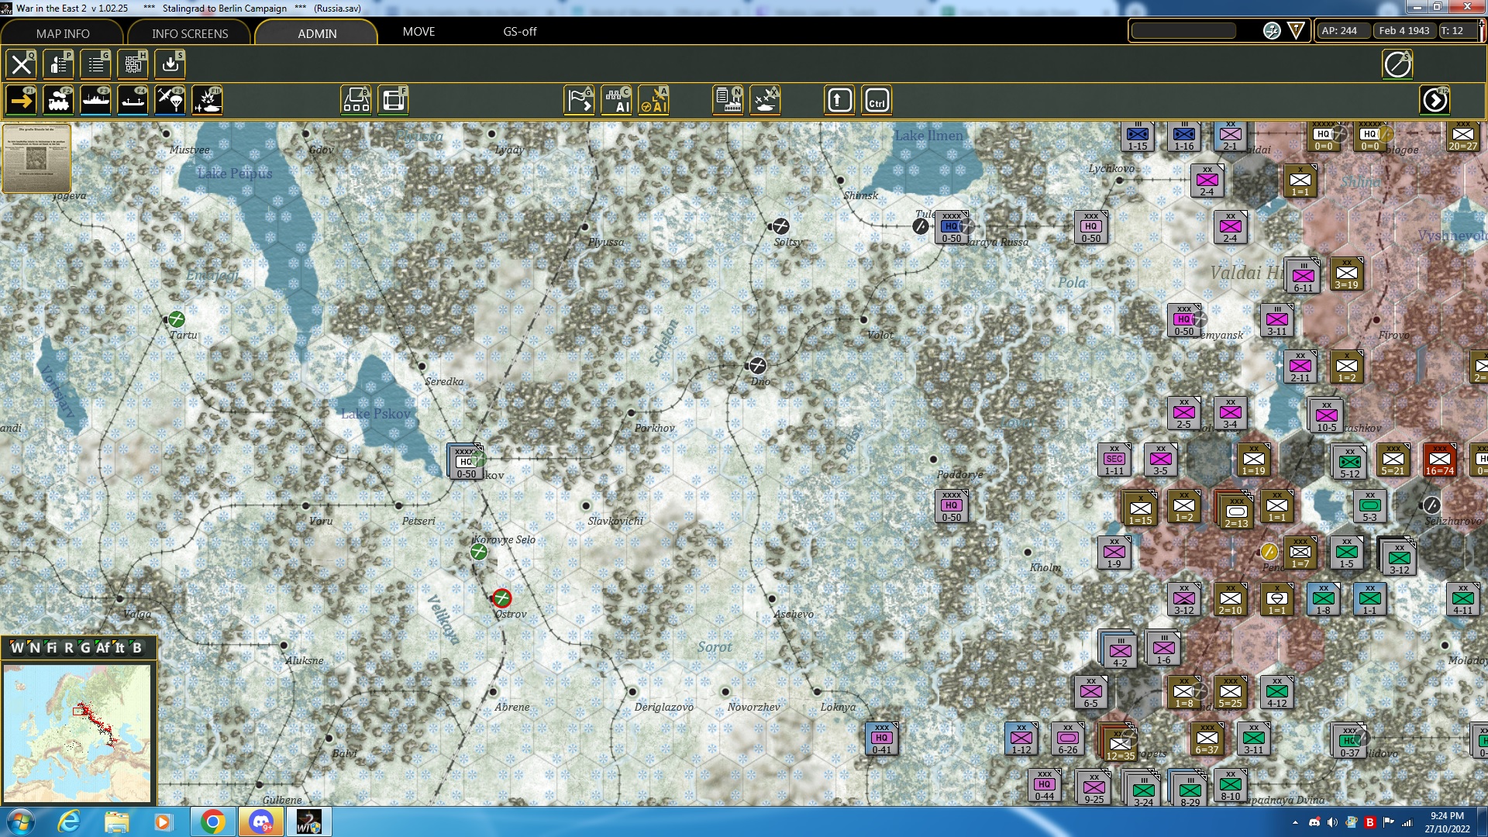Click the Feb 4 1943 date display
The image size is (1488, 837).
[1404, 31]
